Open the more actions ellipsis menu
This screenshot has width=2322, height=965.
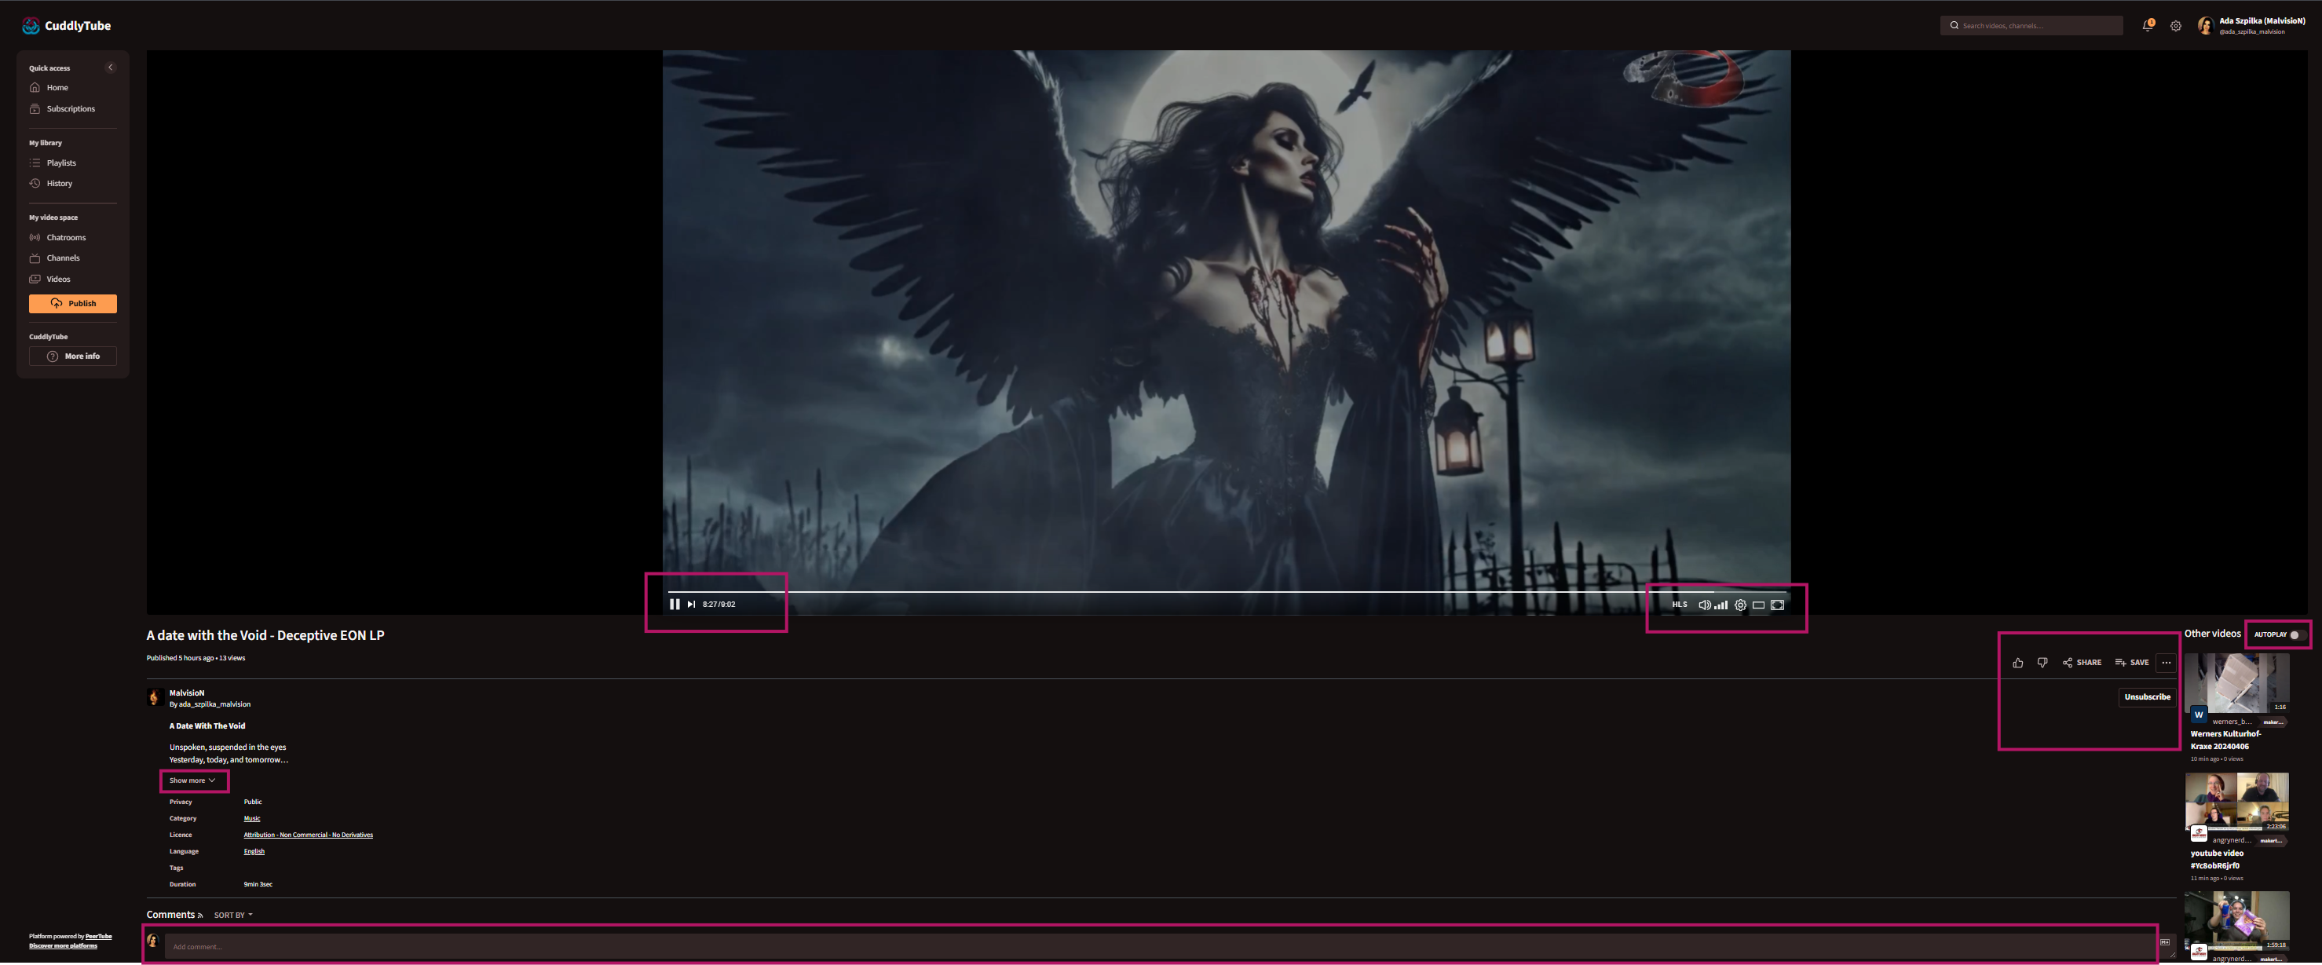(2166, 663)
